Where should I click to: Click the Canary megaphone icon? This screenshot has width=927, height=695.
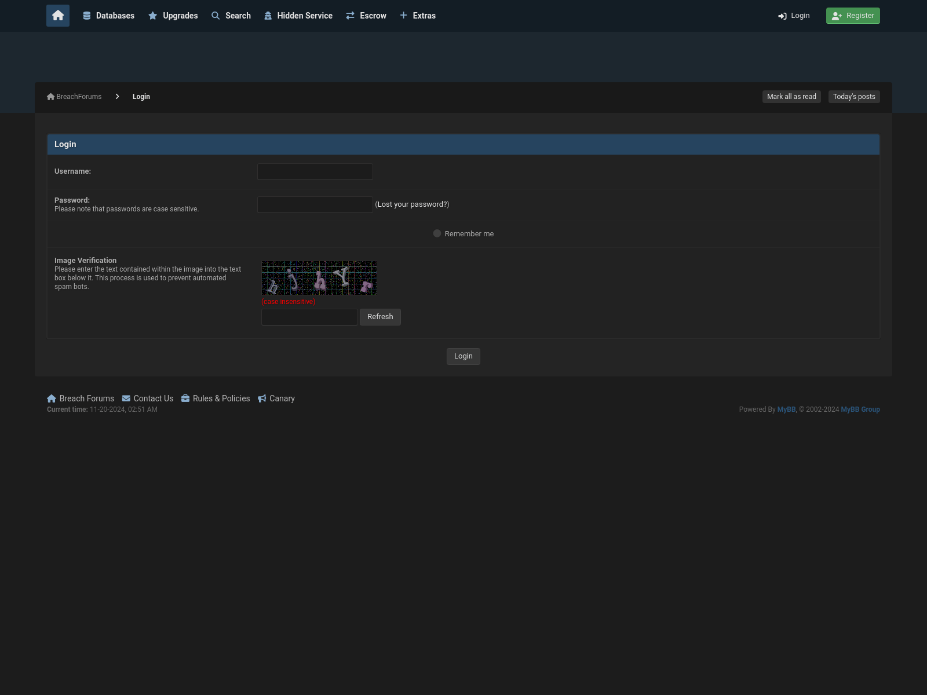click(x=262, y=398)
